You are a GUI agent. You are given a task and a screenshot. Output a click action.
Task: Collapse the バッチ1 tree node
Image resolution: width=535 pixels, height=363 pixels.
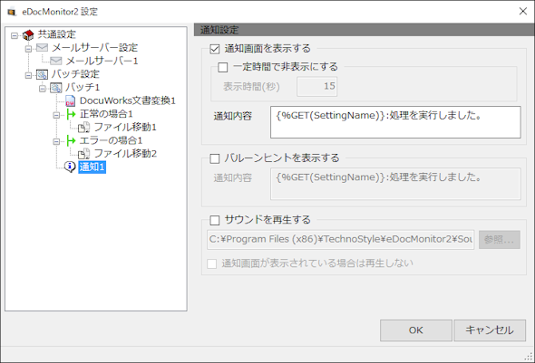tap(43, 89)
